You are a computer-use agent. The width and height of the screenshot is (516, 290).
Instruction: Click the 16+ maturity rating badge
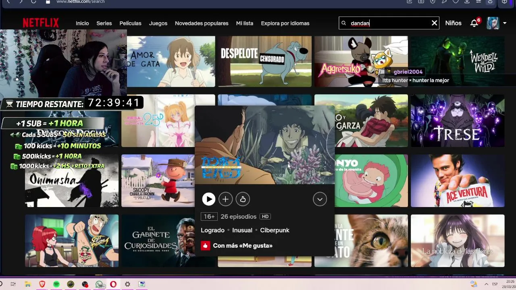pyautogui.click(x=209, y=217)
